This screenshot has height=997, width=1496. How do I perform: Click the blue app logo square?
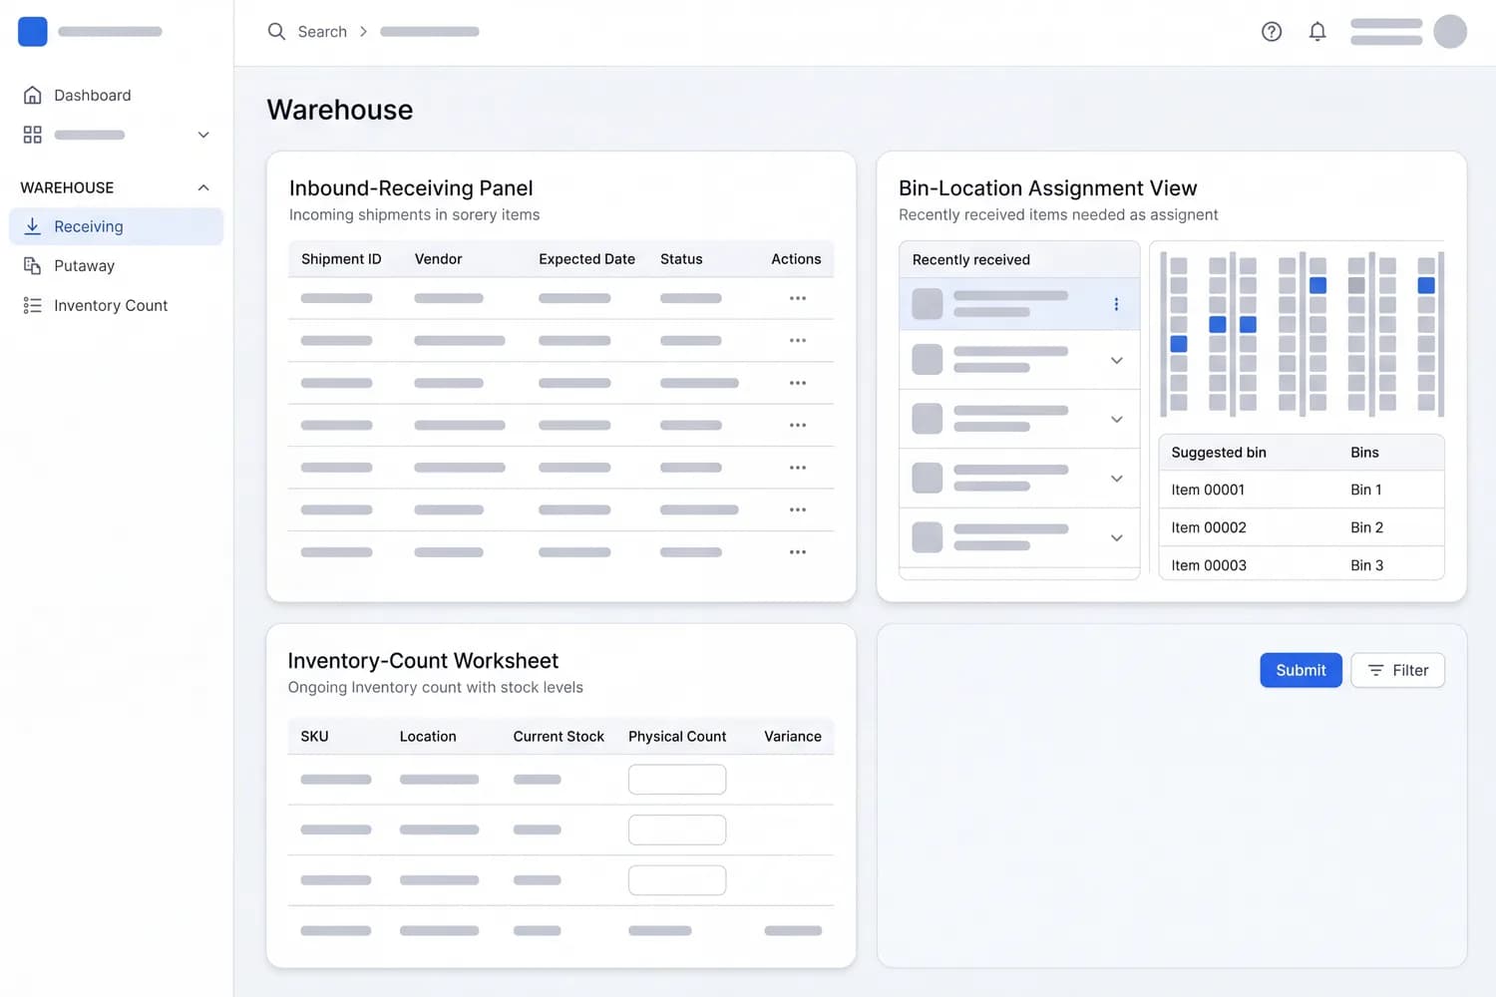point(33,32)
